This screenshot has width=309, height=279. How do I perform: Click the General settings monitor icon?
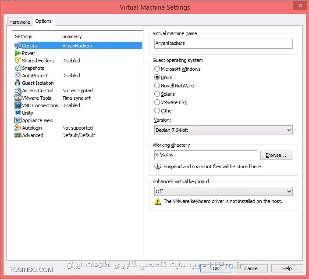(x=18, y=45)
